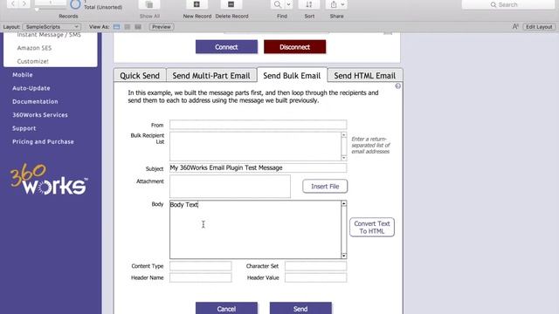Click the New Record toolbar icon

[x=197, y=4]
